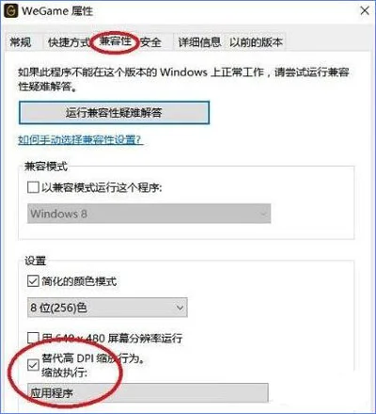The width and height of the screenshot is (376, 414).
Task: Open 如何手动选择兼容性设置 link
Action: point(81,139)
